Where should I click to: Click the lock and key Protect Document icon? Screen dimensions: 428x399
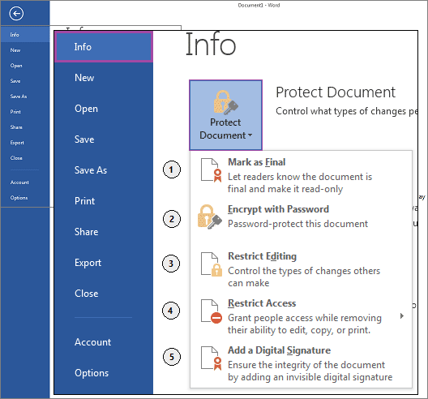225,102
